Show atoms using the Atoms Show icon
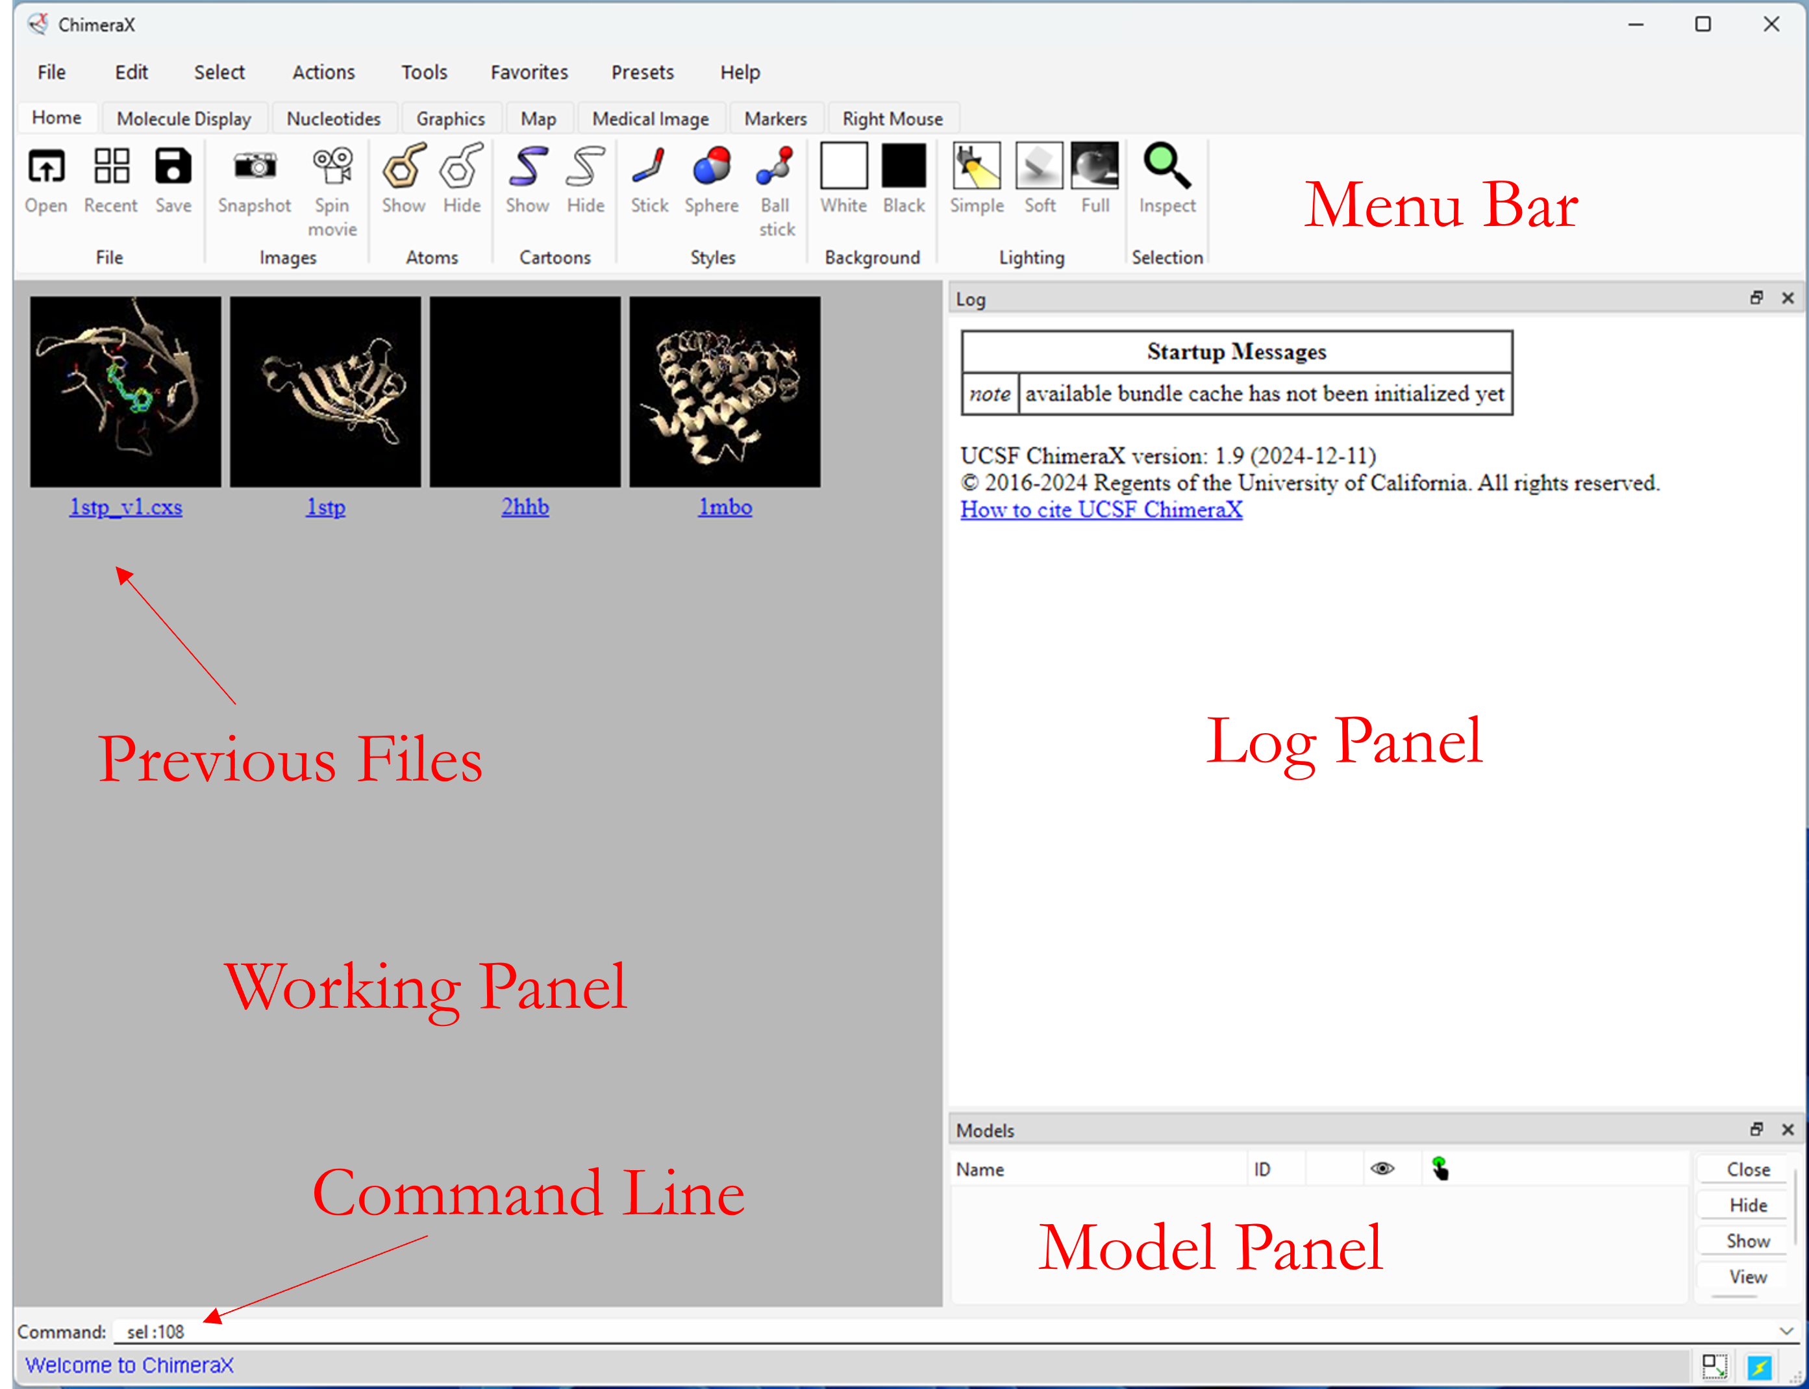1809x1389 pixels. coord(403,168)
